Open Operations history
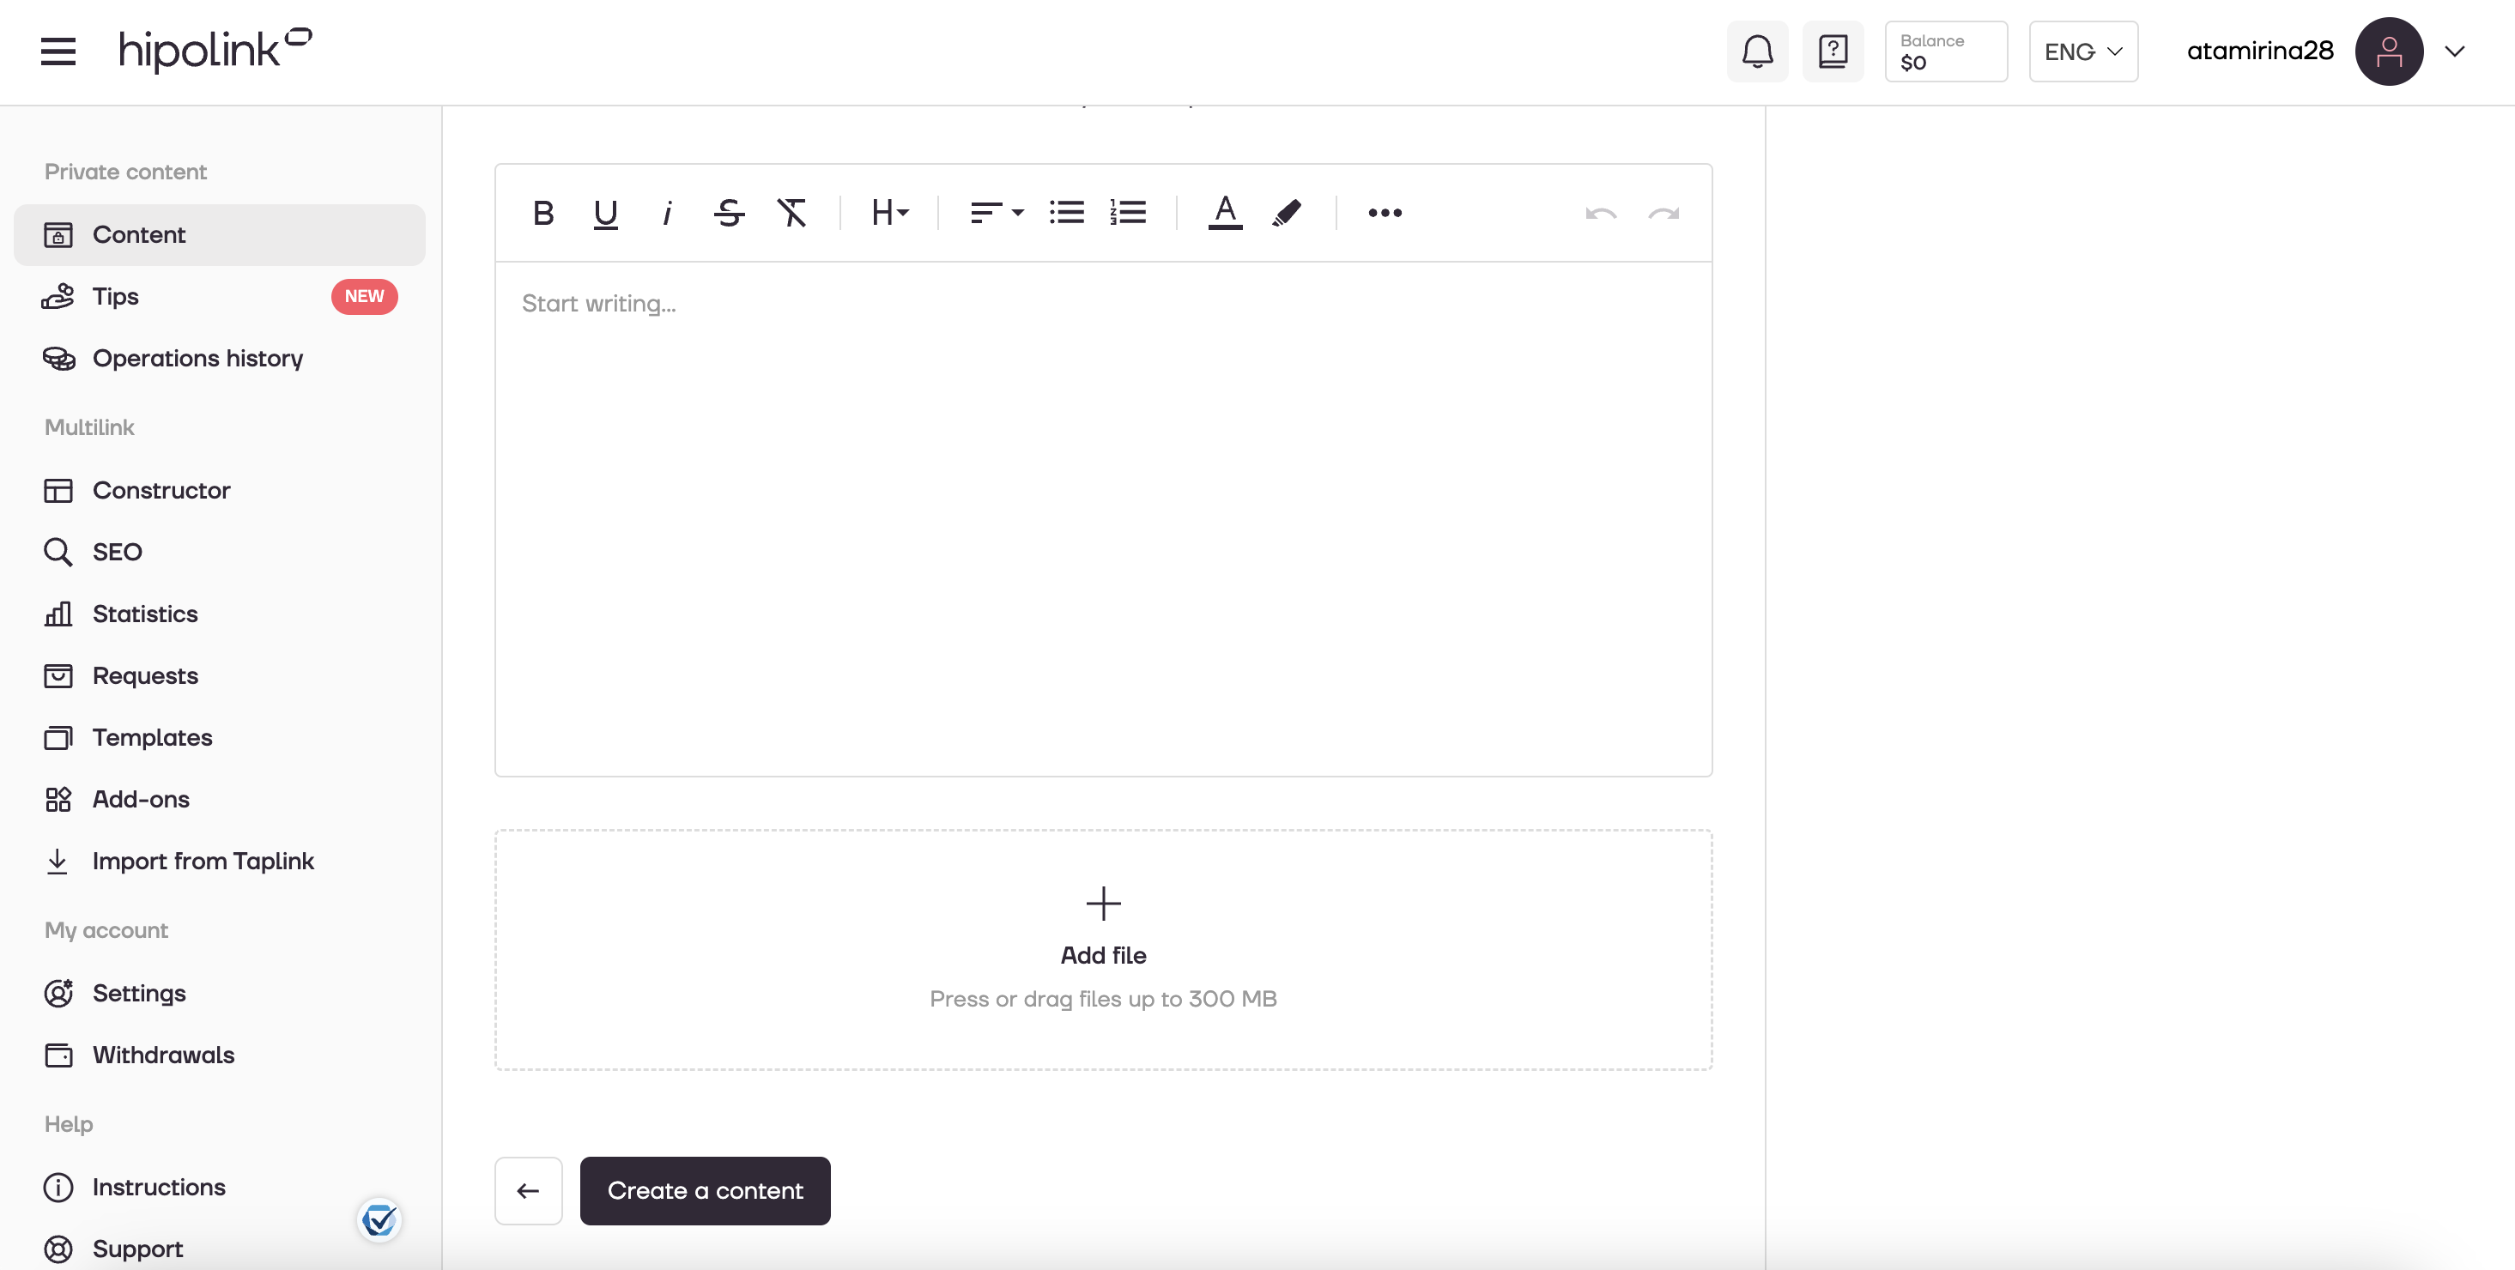Screen dimensions: 2515x1270 coord(220,358)
